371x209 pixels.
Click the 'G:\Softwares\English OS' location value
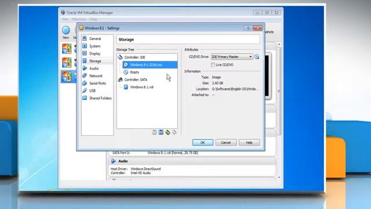tap(235, 89)
